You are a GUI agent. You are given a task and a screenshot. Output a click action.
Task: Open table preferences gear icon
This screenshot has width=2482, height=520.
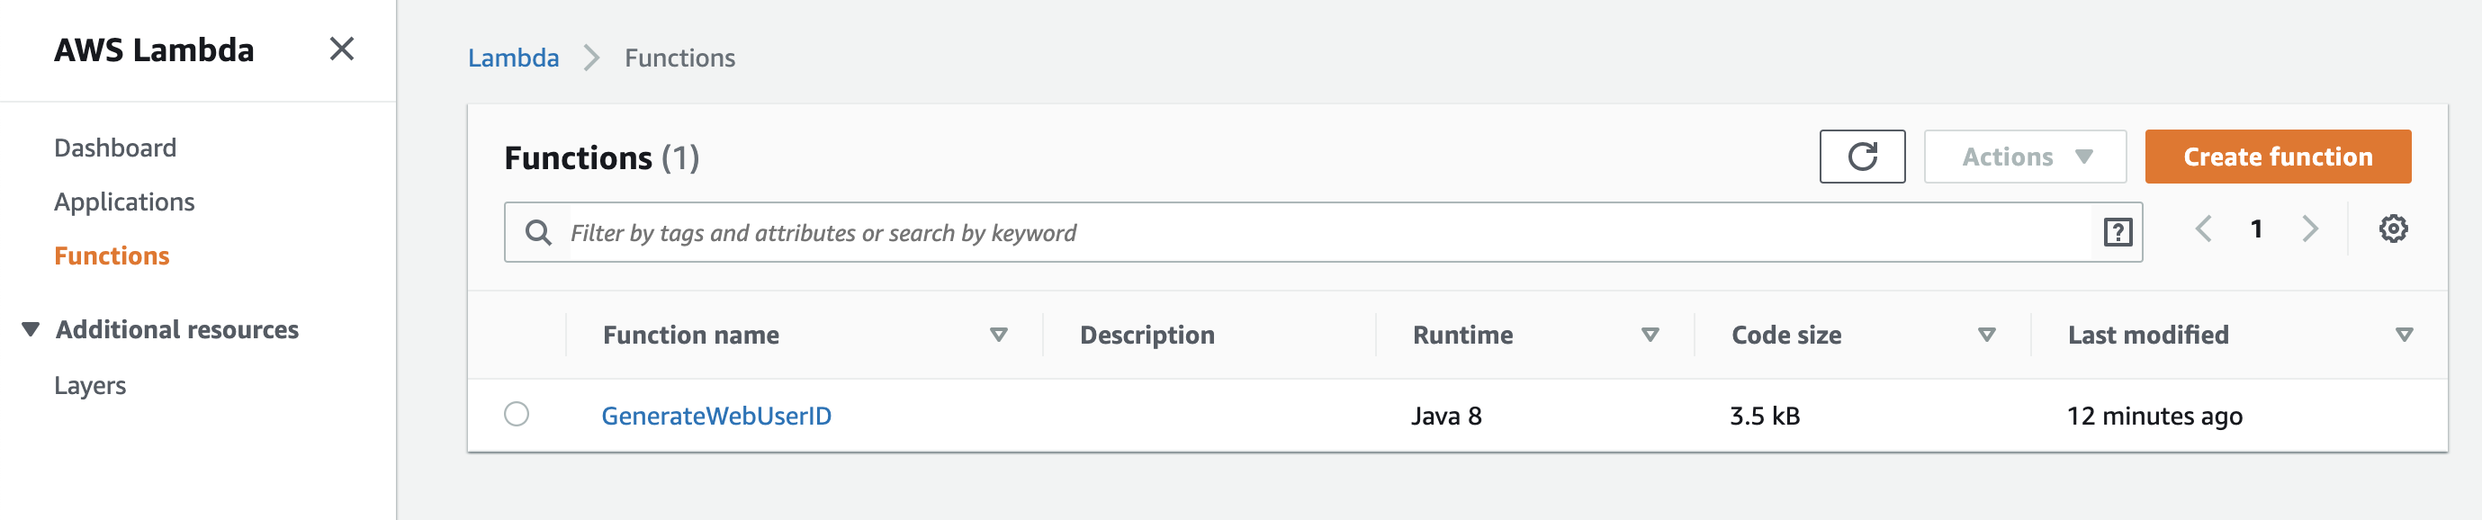click(x=2392, y=229)
